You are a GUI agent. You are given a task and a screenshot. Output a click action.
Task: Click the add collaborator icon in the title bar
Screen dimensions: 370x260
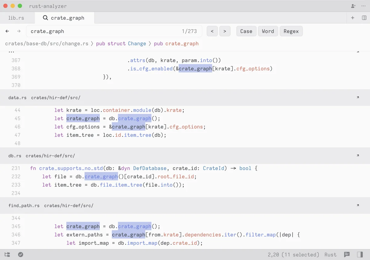[352, 6]
